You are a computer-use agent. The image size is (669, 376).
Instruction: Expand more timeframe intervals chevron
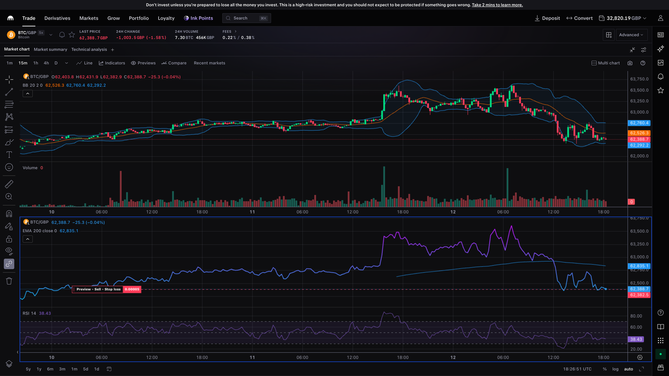(66, 63)
